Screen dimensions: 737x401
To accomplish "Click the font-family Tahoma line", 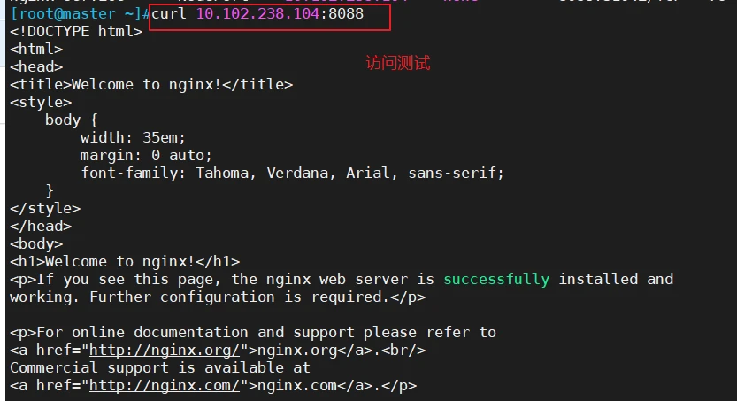I will click(292, 173).
